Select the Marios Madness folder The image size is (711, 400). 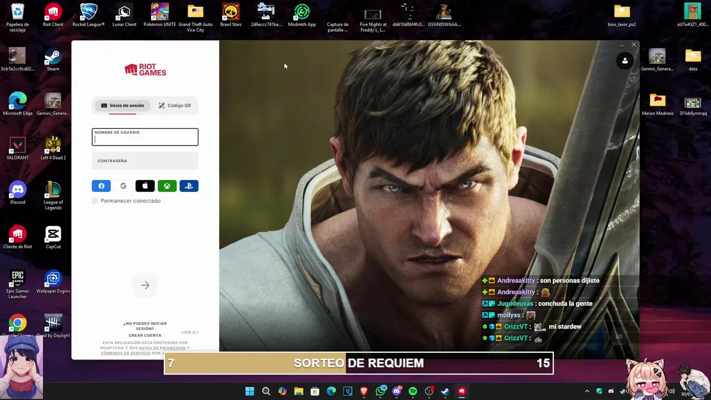click(658, 104)
